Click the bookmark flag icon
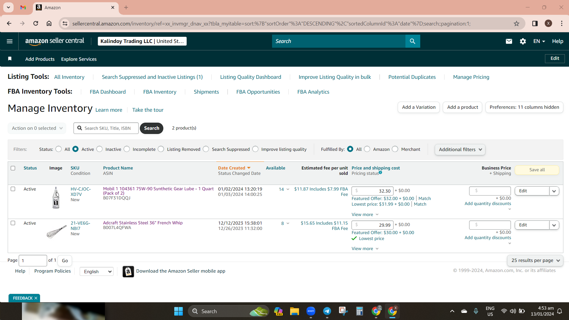Viewport: 569px width, 320px height. point(10,59)
